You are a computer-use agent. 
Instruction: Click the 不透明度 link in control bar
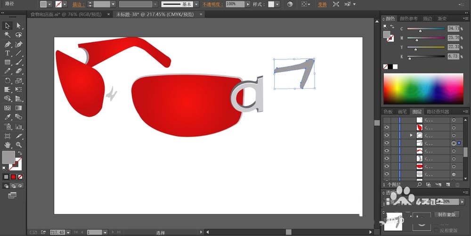[213, 4]
